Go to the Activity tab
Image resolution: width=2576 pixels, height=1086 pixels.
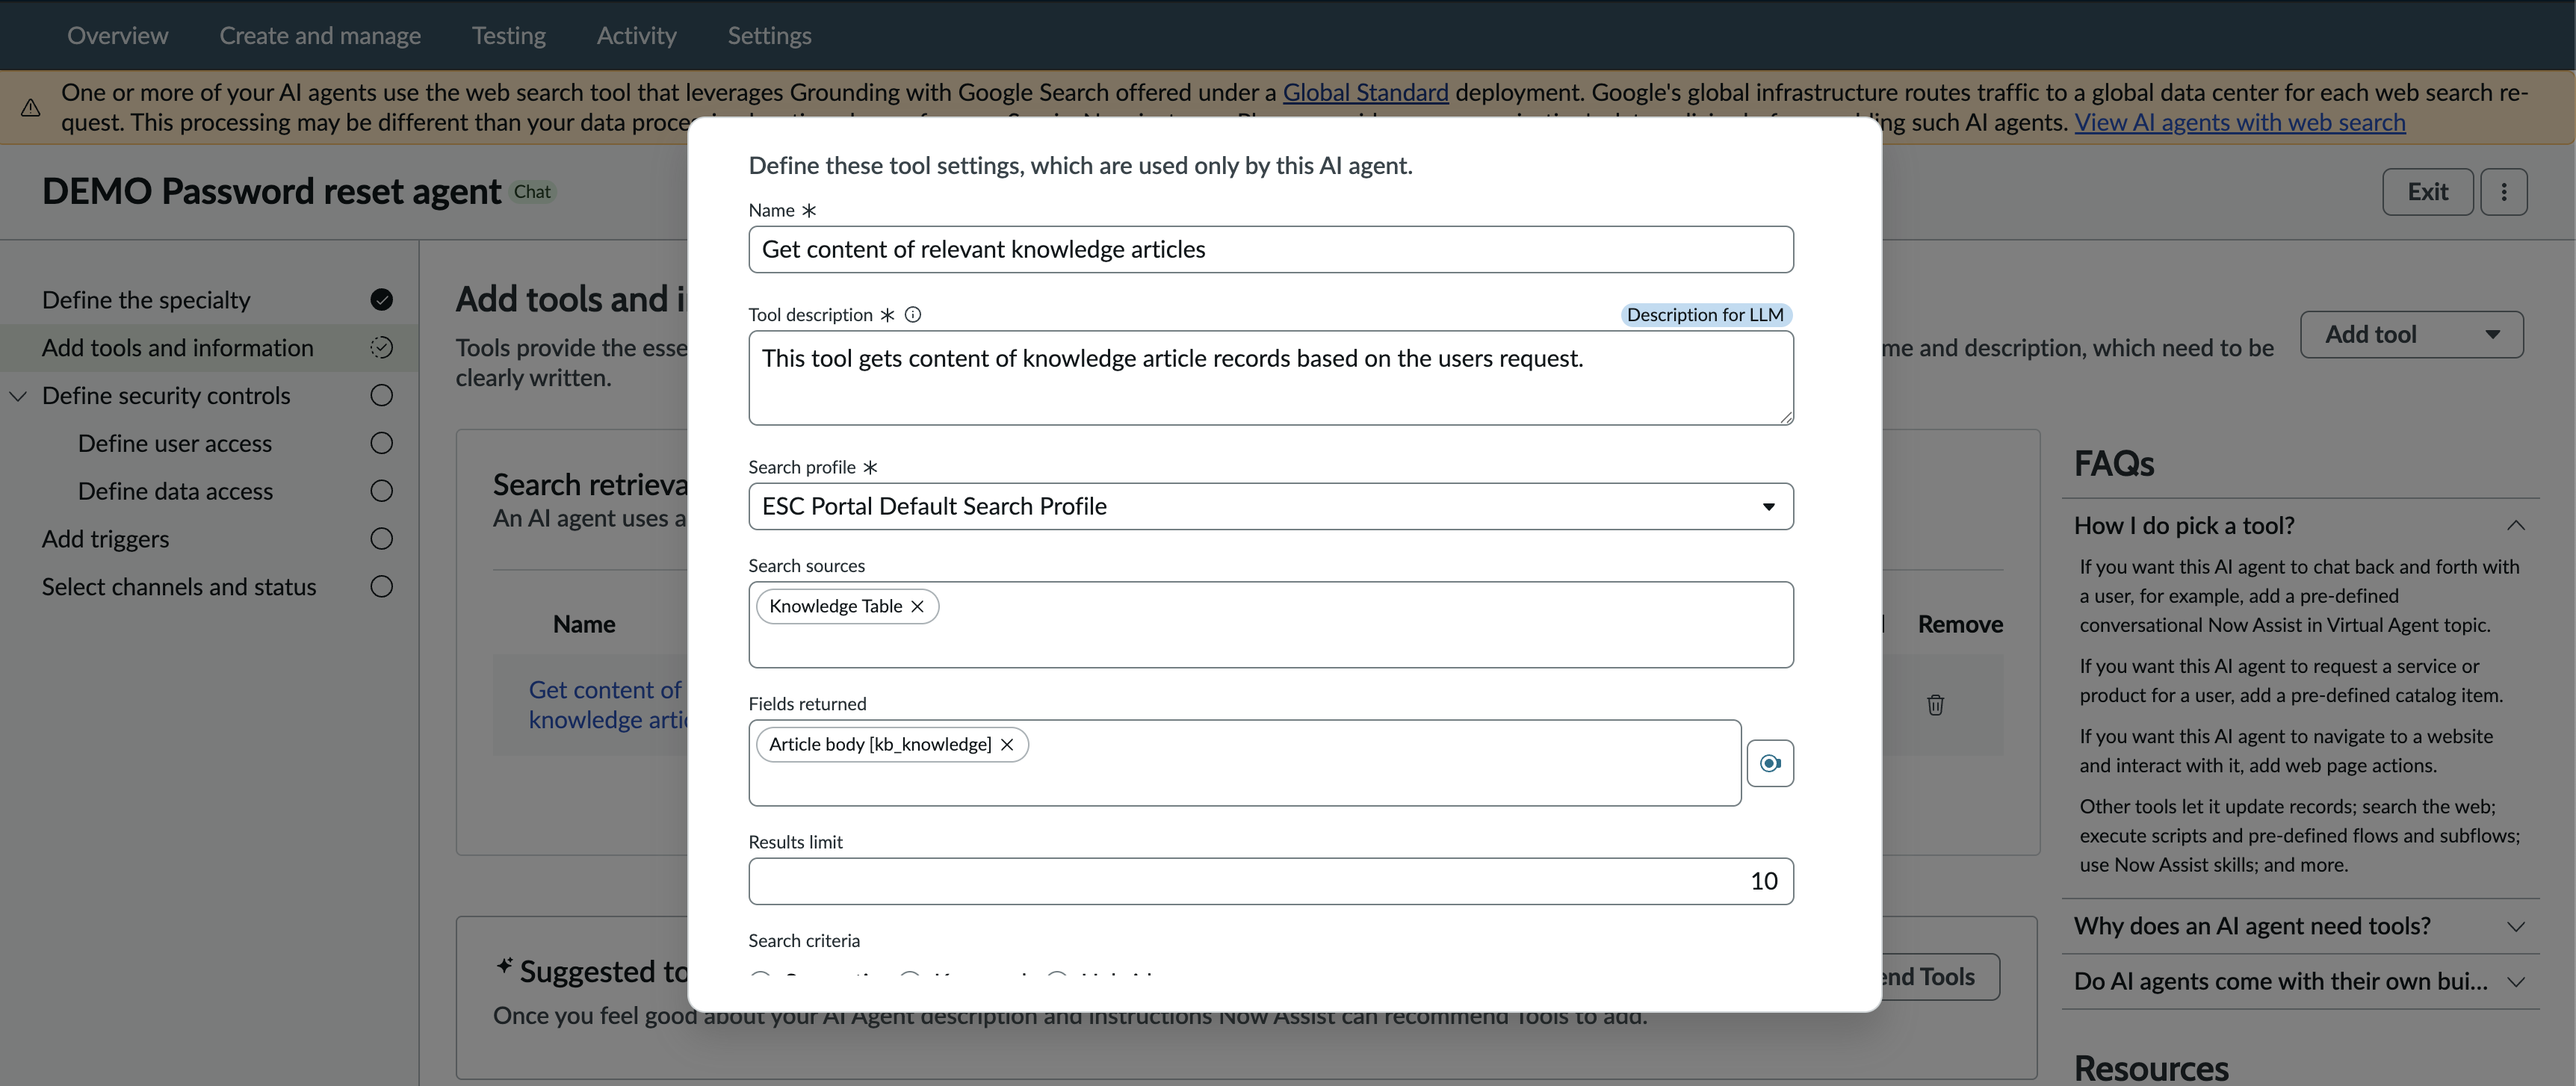pos(637,36)
